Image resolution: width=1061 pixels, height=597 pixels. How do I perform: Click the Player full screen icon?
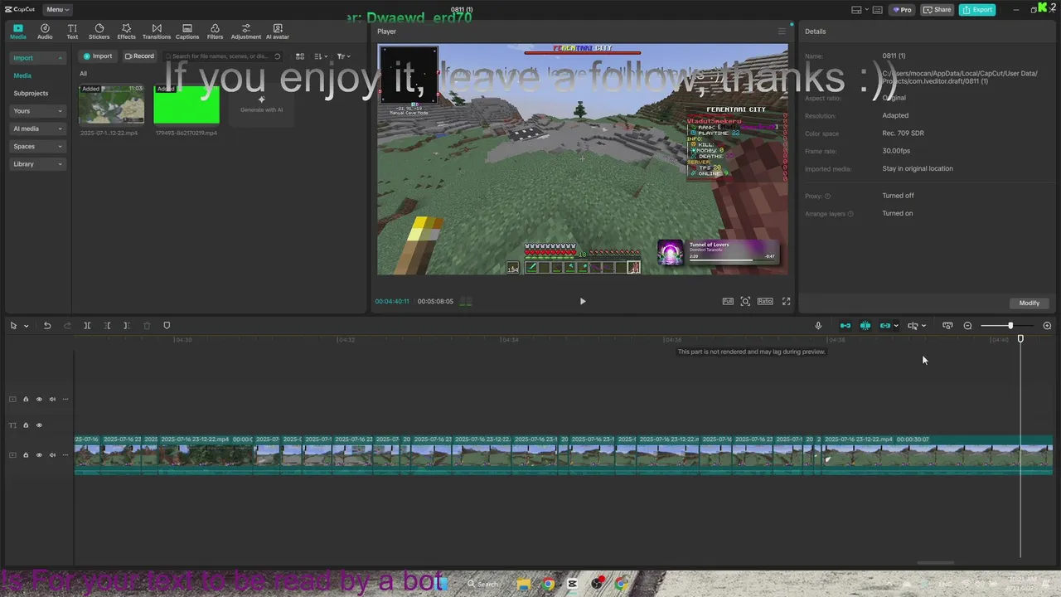pos(786,301)
